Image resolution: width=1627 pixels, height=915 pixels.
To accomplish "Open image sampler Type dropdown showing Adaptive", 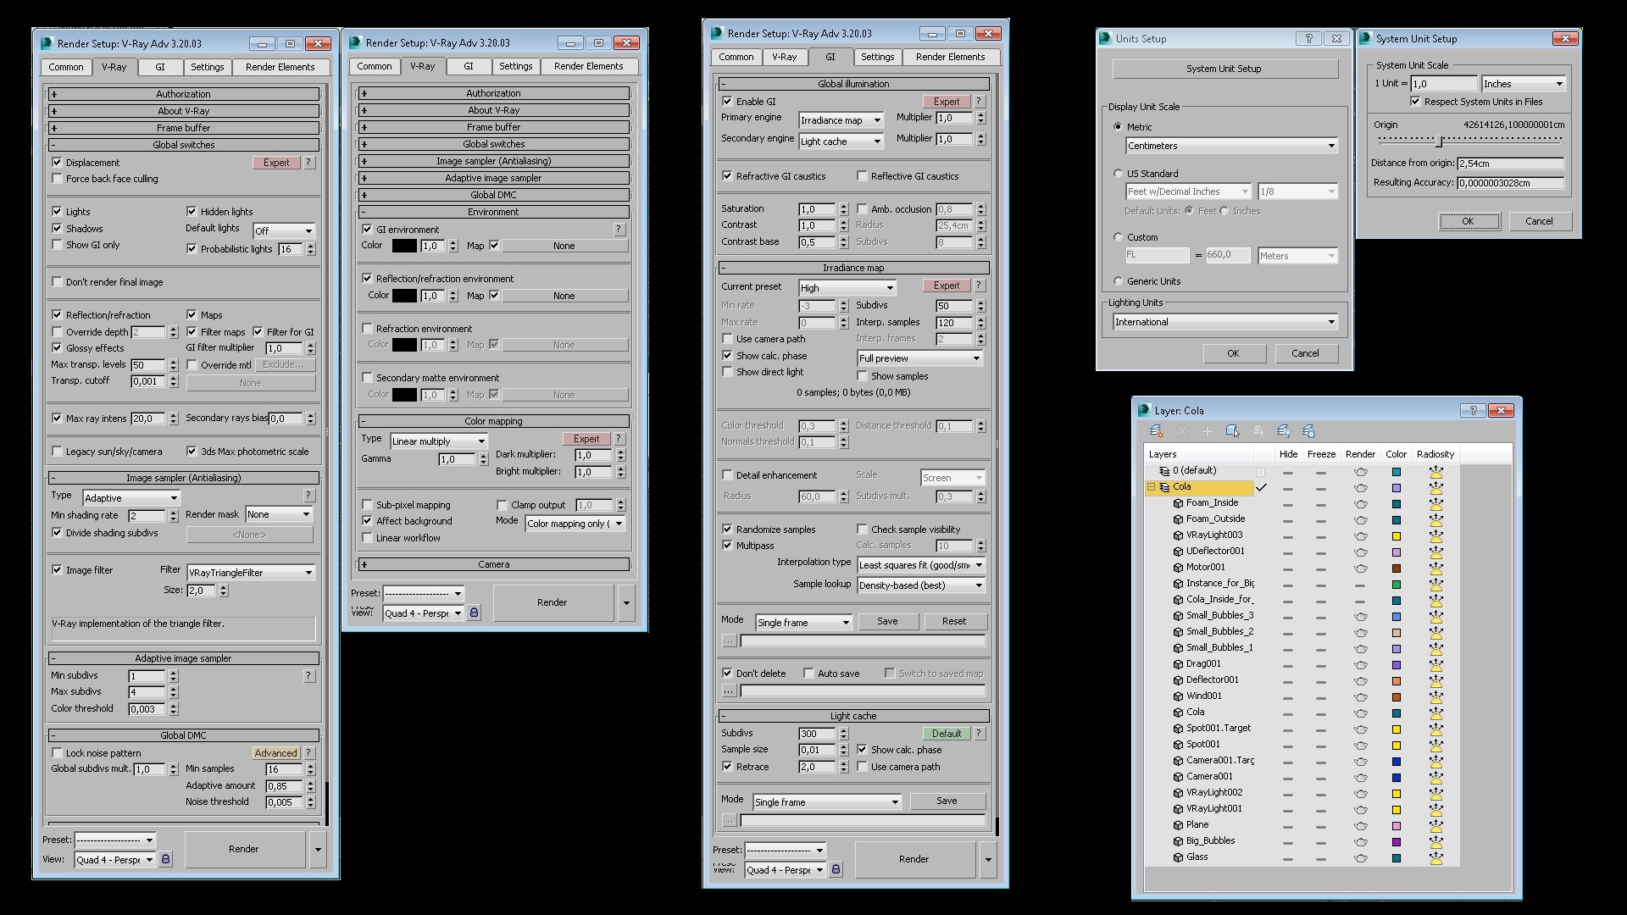I will coord(131,498).
